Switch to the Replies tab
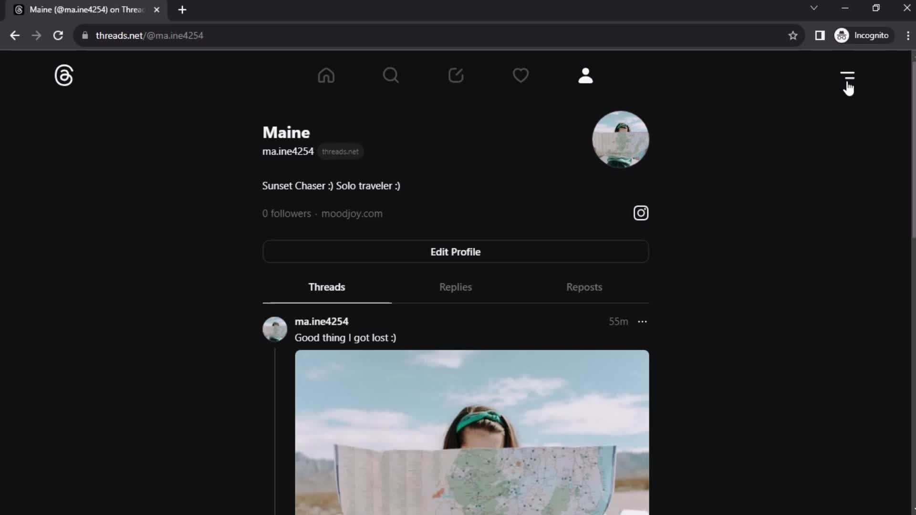The height and width of the screenshot is (515, 916). [456, 287]
